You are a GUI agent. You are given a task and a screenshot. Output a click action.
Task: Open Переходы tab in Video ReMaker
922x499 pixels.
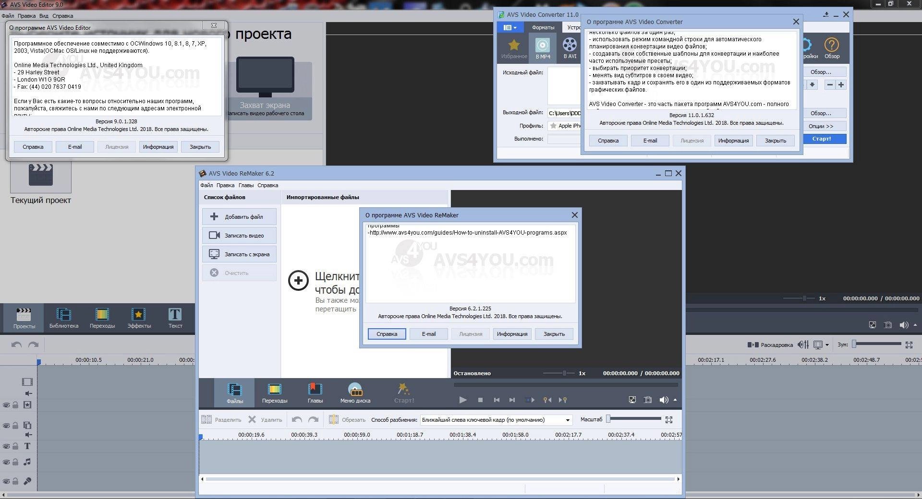click(275, 393)
